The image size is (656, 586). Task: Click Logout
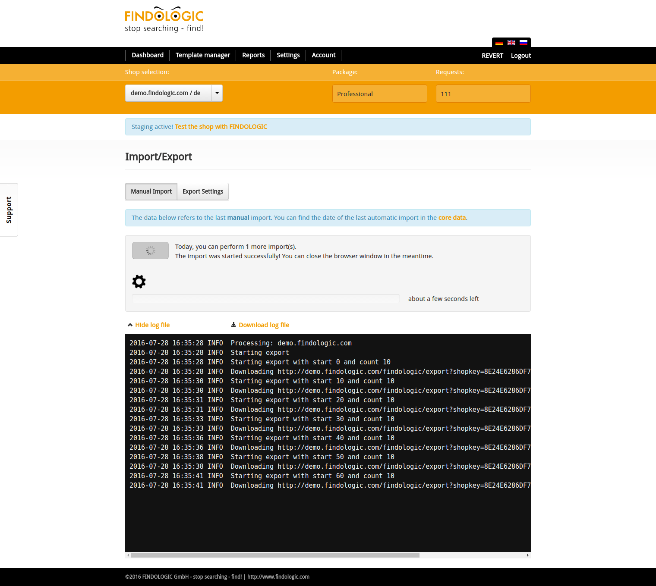[521, 56]
